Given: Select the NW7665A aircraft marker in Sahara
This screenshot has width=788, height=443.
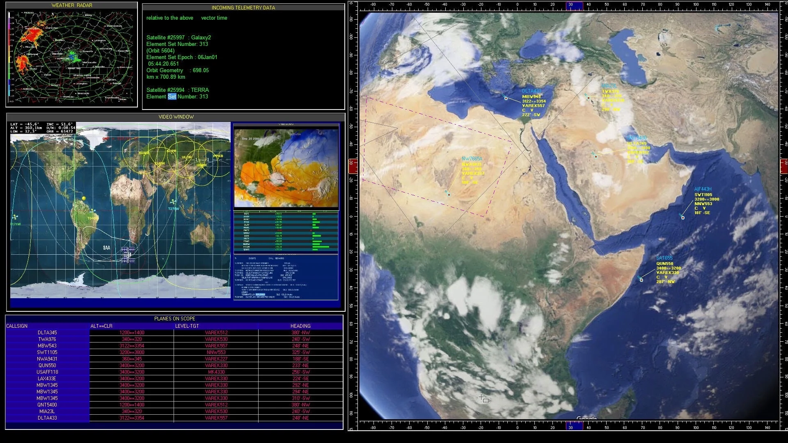Looking at the screenshot, I should (449, 194).
